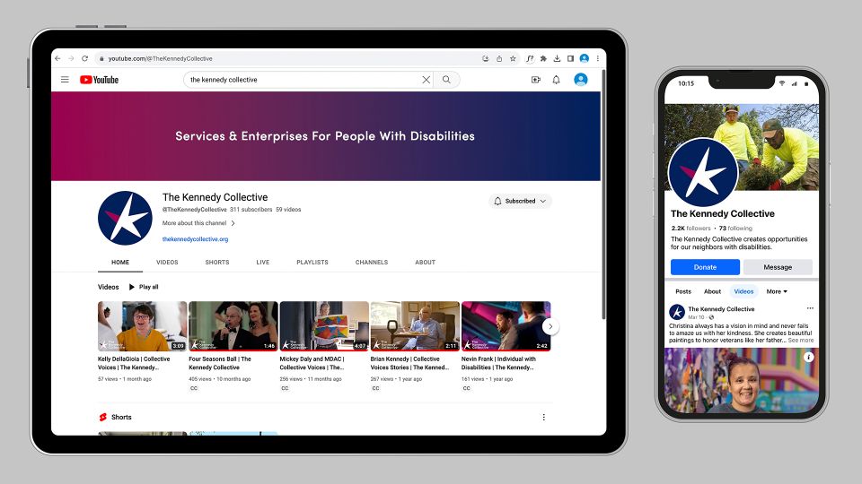Expand the More dropdown on Facebook
862x484 pixels.
click(x=776, y=291)
